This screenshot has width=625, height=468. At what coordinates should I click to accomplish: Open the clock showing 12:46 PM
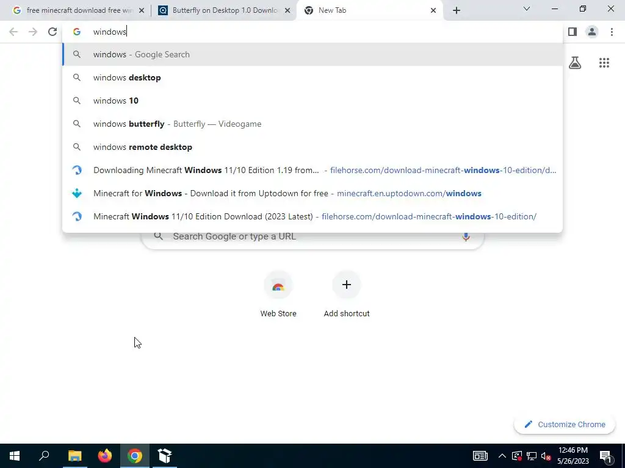point(573,456)
